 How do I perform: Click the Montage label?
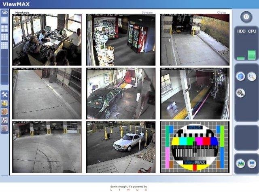(22, 13)
